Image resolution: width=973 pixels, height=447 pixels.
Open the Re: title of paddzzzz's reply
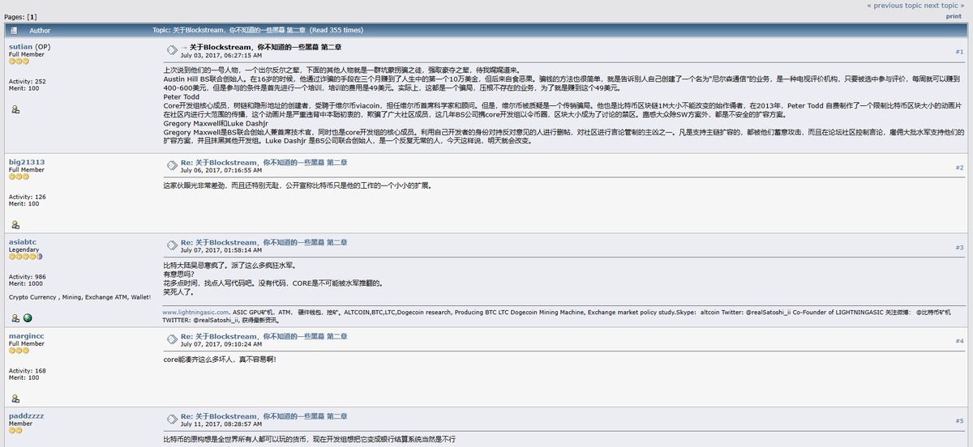pos(264,415)
